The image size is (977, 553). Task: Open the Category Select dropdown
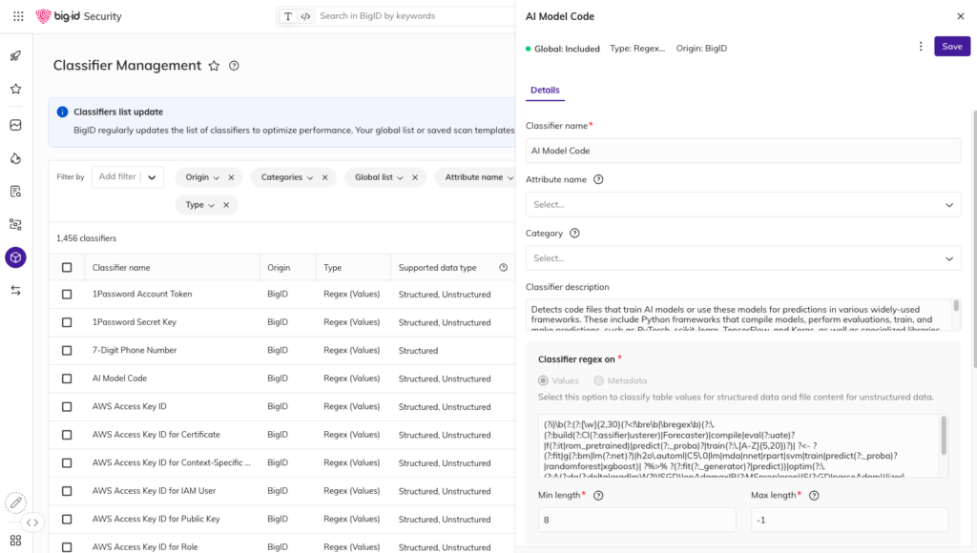pyautogui.click(x=742, y=258)
